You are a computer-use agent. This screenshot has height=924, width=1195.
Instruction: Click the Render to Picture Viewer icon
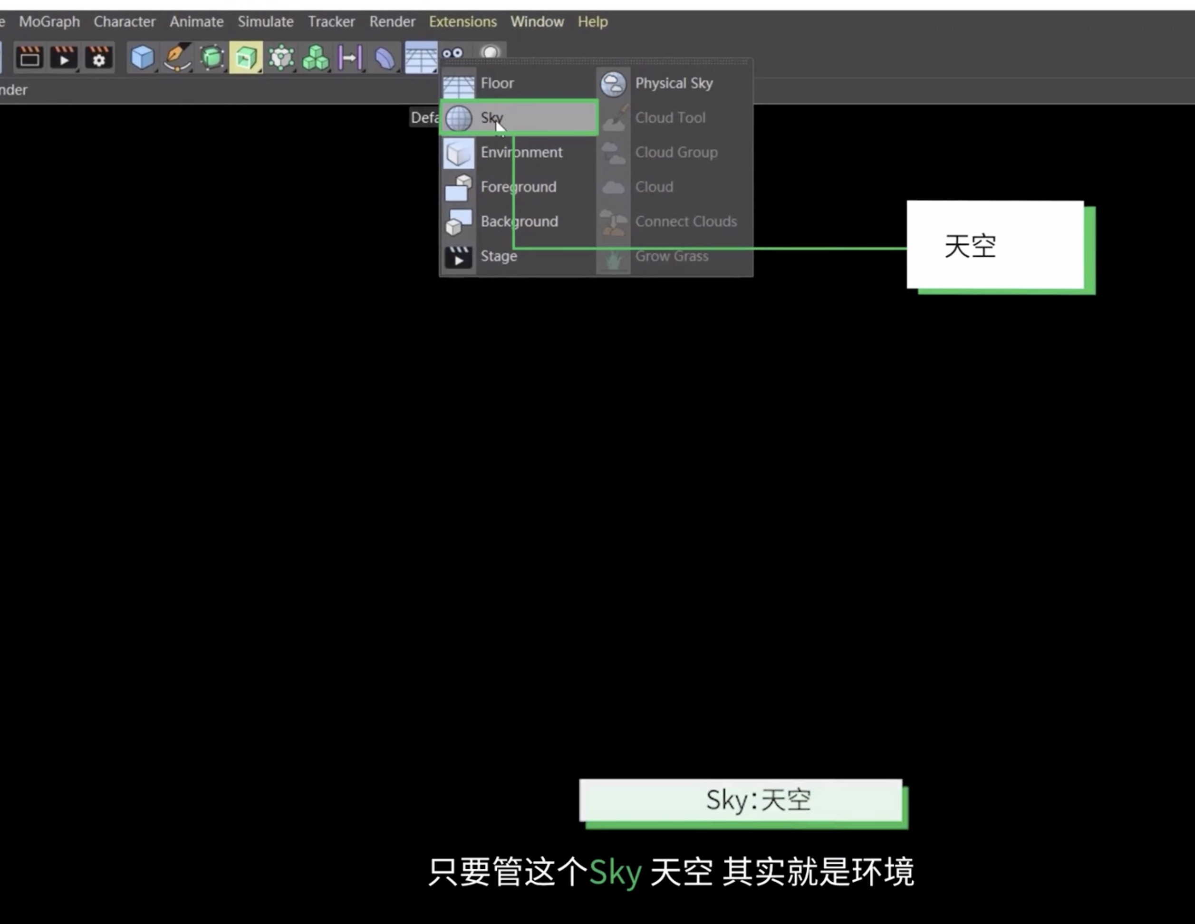[64, 57]
